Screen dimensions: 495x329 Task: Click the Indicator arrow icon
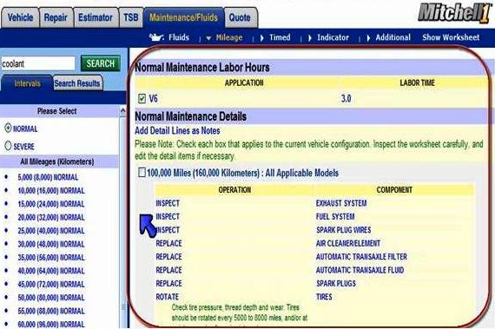point(310,38)
